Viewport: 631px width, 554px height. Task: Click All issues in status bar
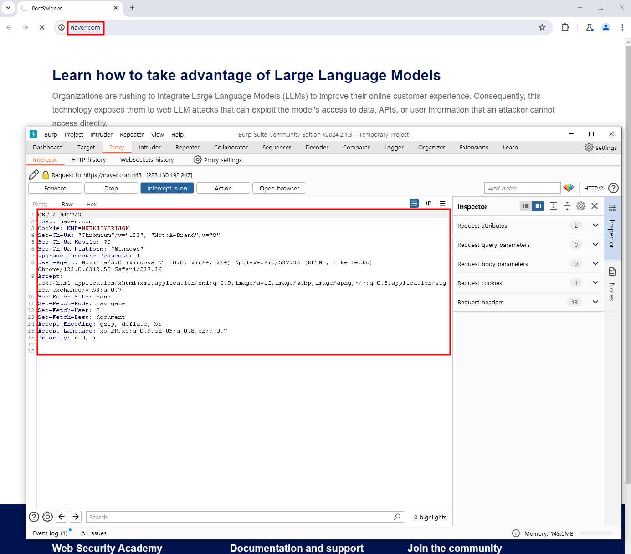94,533
